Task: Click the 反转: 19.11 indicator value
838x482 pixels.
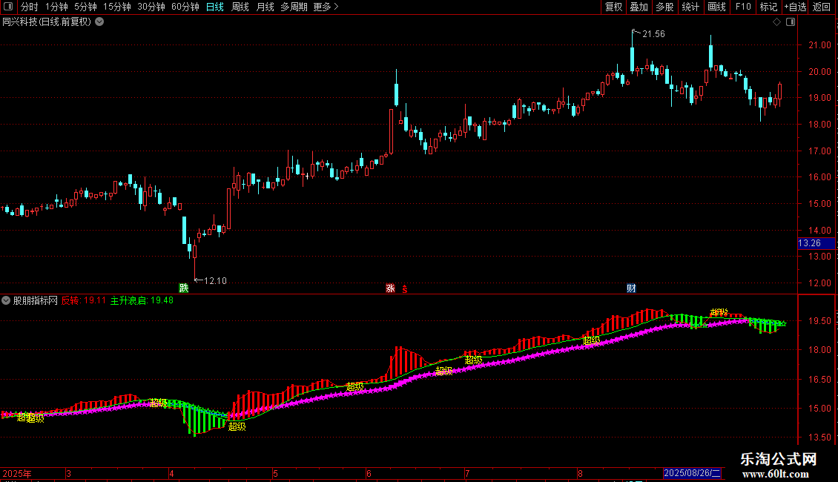Action: coord(83,300)
